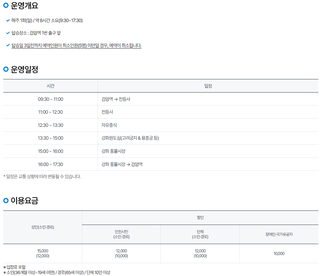Click the 할인 header cell
This screenshot has width=323, height=276.
tap(200, 218)
